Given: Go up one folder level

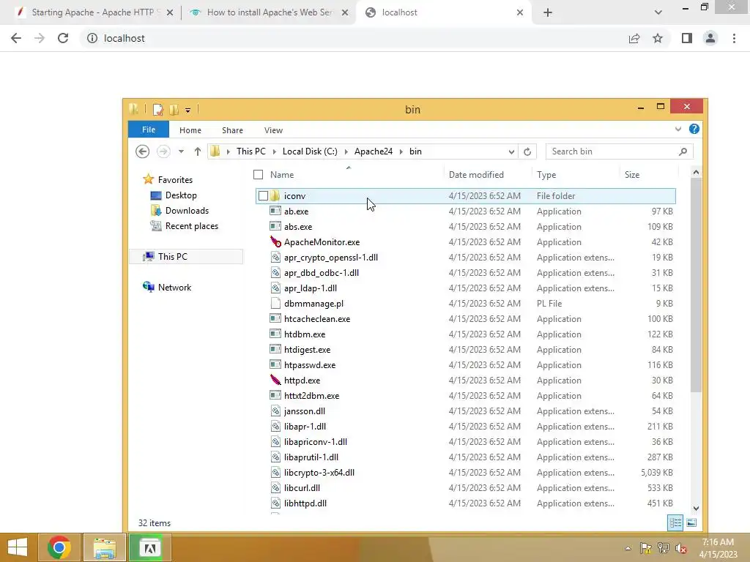Looking at the screenshot, I should pyautogui.click(x=198, y=151).
